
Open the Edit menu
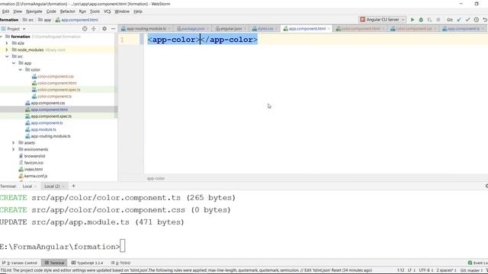5,11
